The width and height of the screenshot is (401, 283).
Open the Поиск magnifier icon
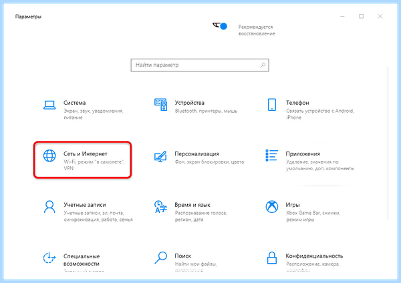pos(161,258)
